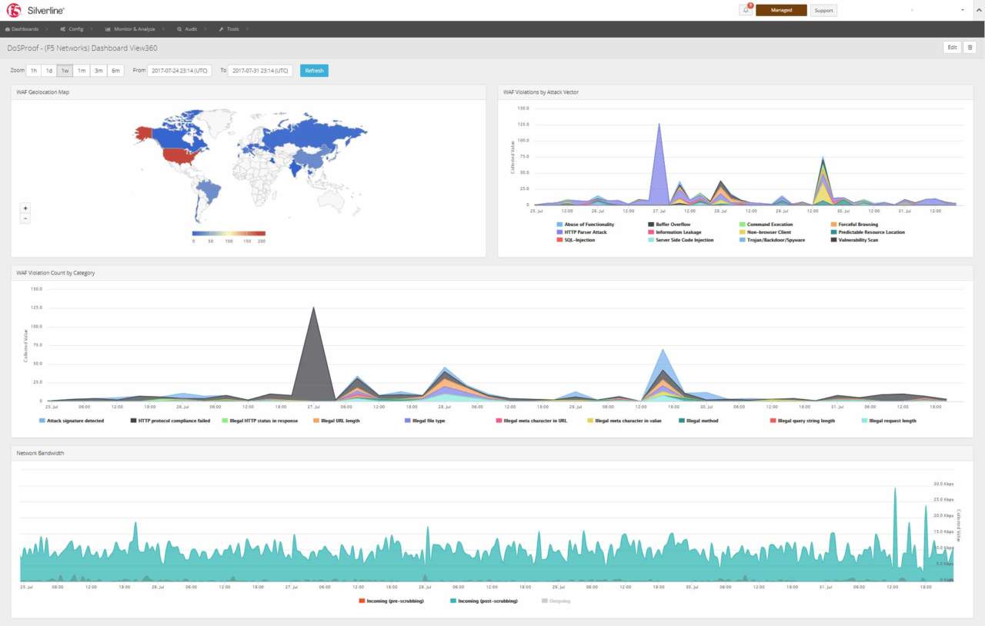Select the 1m zoom range
This screenshot has height=626, width=985.
[82, 71]
